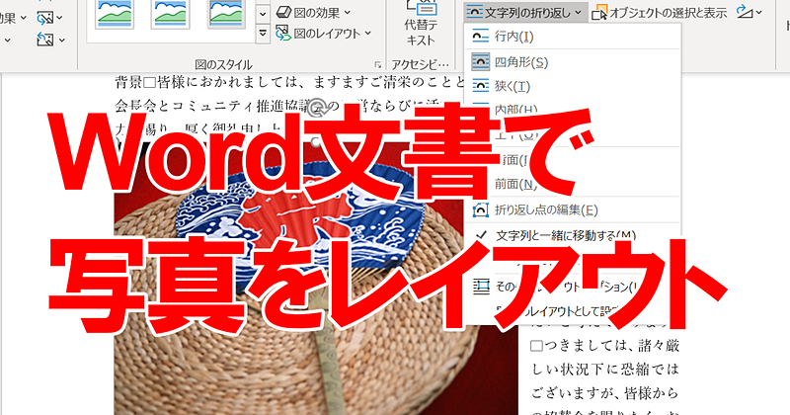
Task: Choose 行内(I) wrap option
Action: click(x=573, y=37)
